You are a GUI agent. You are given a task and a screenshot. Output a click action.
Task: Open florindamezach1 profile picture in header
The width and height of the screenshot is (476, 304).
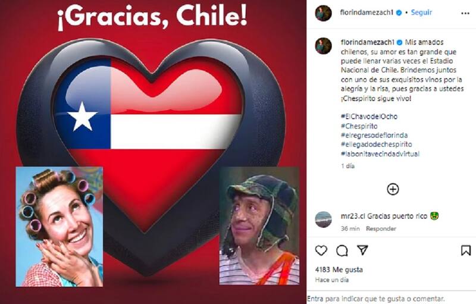click(x=323, y=13)
